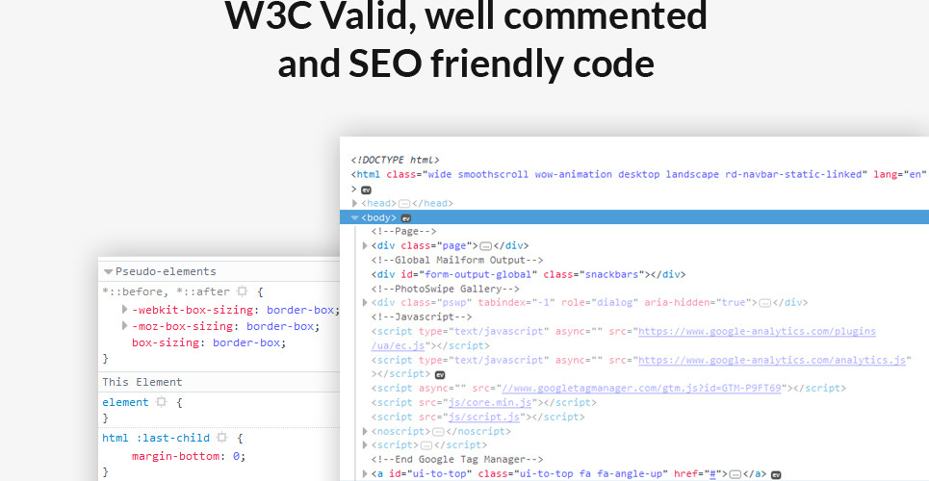Click the ev event badge under html tag
929x481 pixels.
(366, 190)
